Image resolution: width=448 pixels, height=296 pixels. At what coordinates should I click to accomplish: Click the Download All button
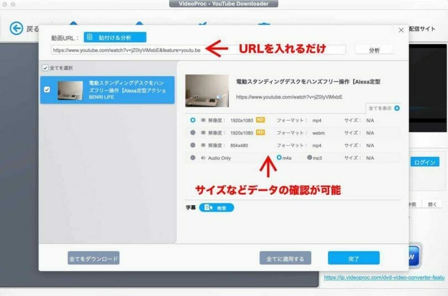[x=93, y=258]
